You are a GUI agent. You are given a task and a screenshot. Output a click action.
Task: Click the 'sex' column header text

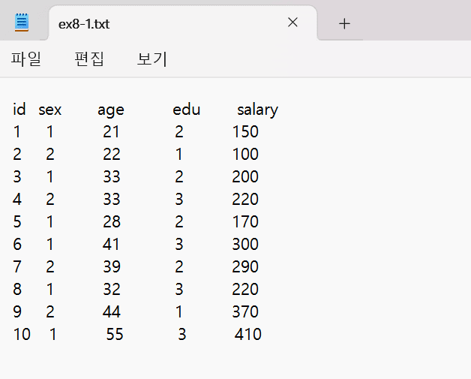click(x=49, y=110)
